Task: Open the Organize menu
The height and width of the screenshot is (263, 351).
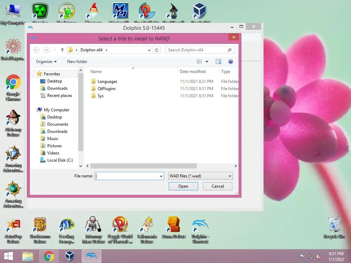Action: (x=46, y=62)
